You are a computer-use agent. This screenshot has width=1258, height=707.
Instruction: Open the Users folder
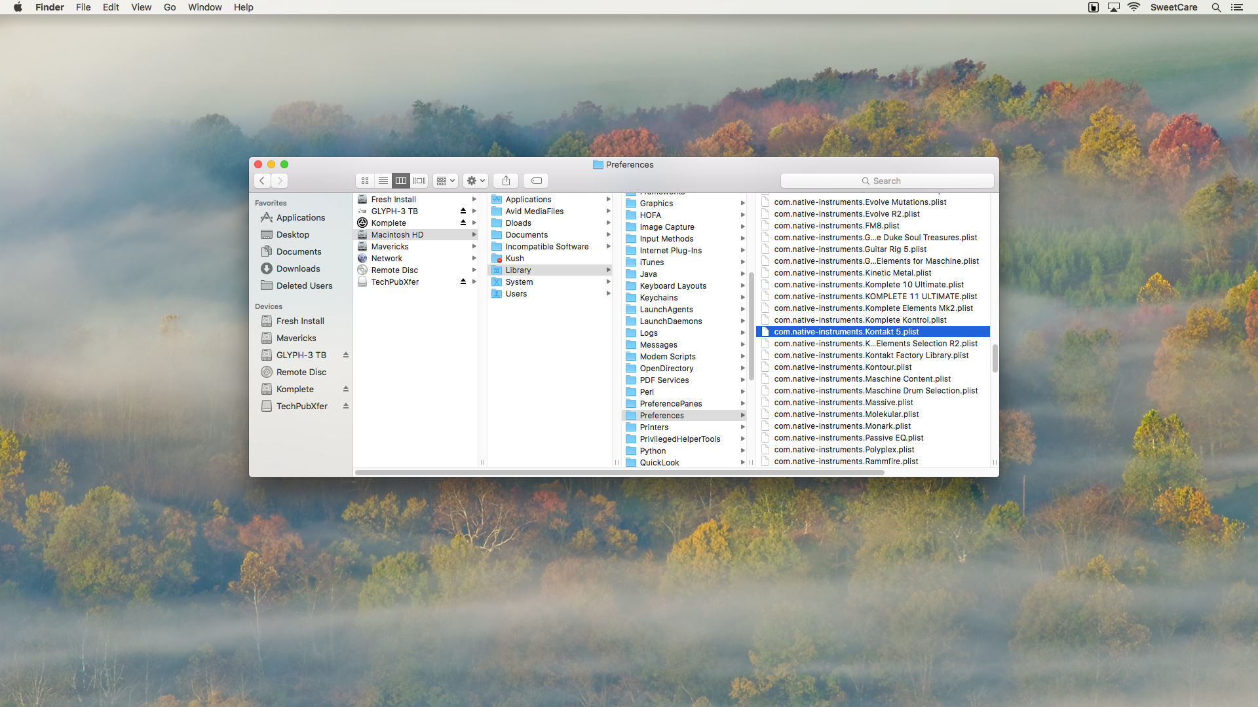[550, 293]
